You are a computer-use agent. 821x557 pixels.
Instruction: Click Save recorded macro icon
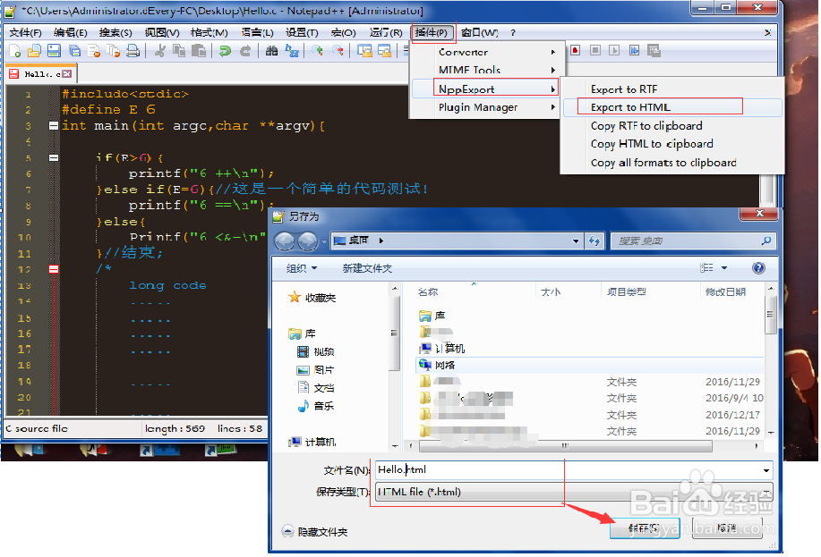[x=654, y=50]
